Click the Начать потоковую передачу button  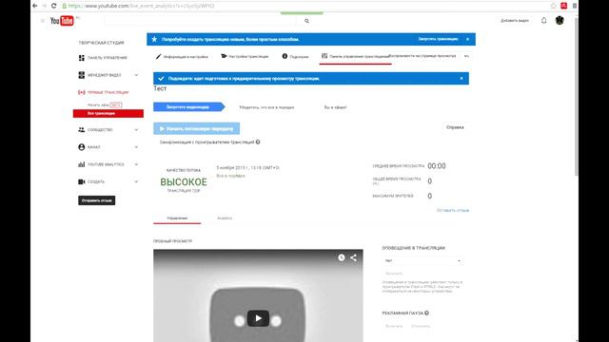[197, 129]
